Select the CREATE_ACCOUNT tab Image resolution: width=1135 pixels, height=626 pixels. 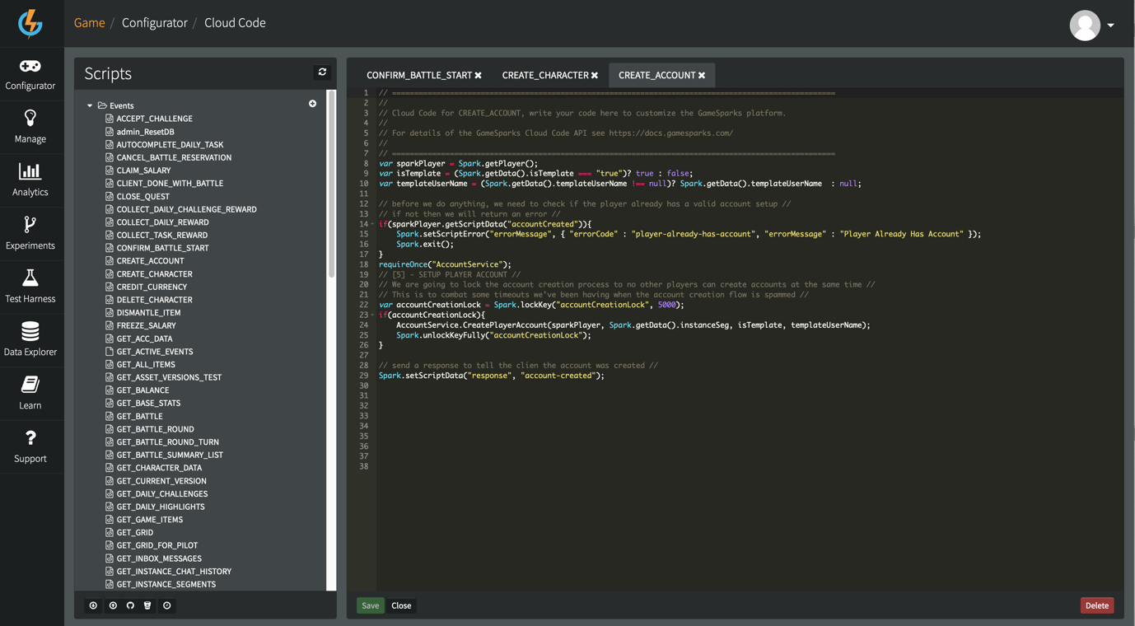coord(656,75)
